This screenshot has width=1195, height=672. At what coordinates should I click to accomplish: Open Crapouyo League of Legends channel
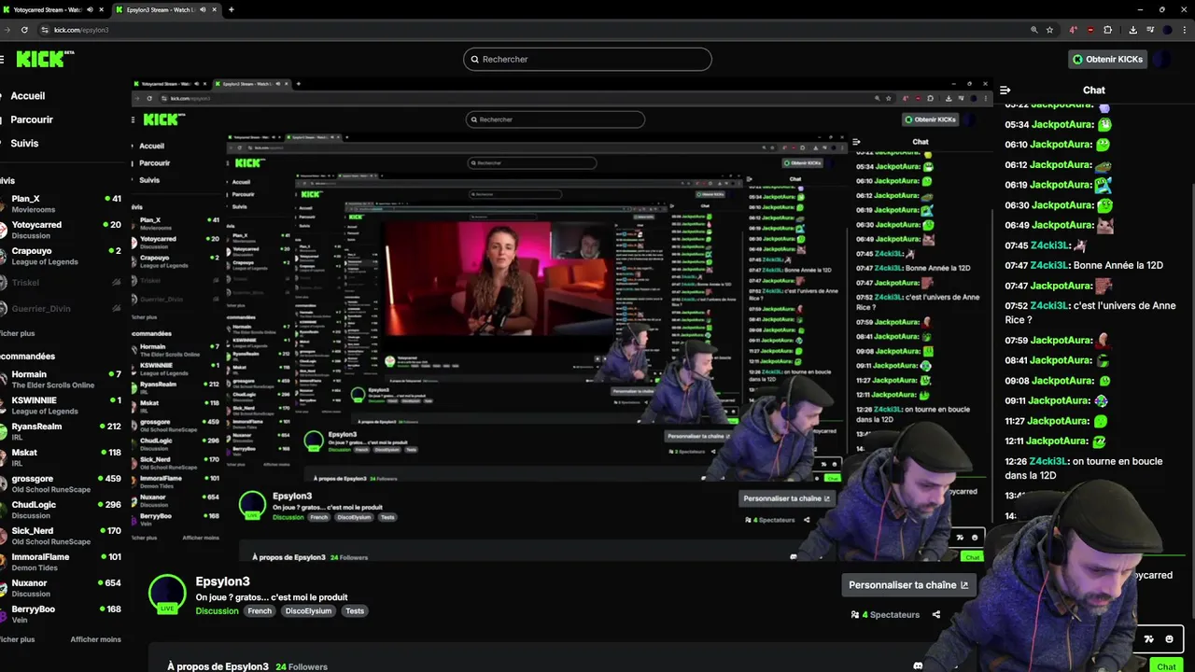[x=61, y=256]
